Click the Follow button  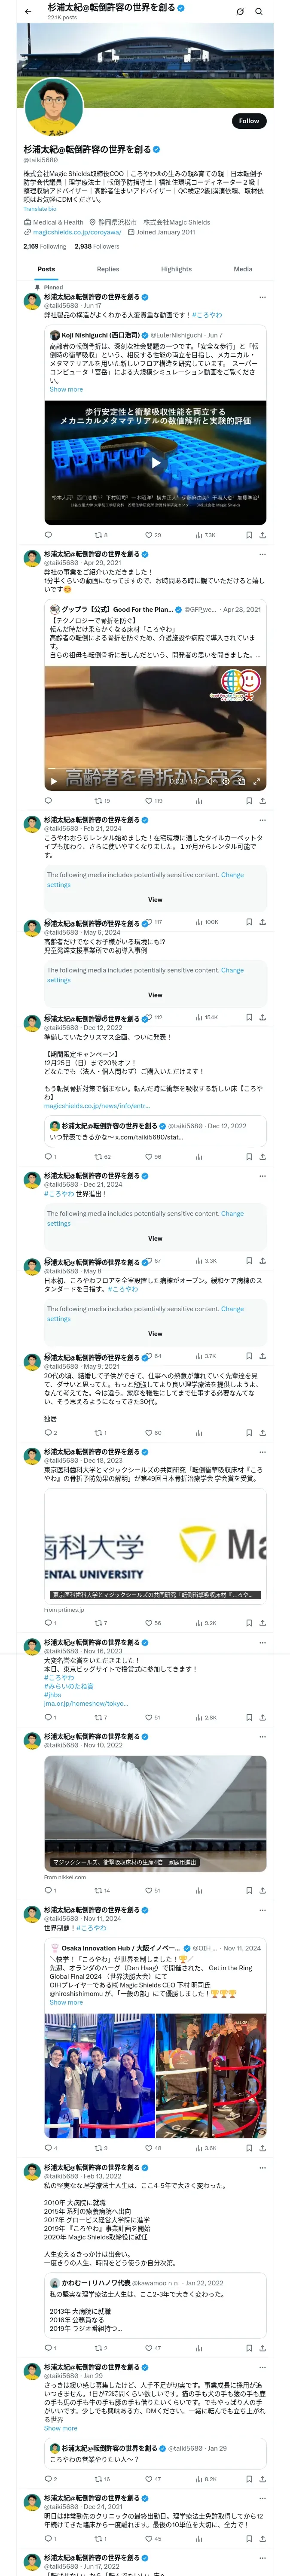tap(248, 121)
